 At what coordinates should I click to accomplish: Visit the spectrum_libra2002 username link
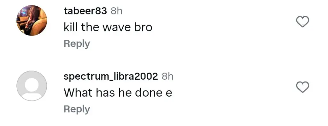coord(111,77)
